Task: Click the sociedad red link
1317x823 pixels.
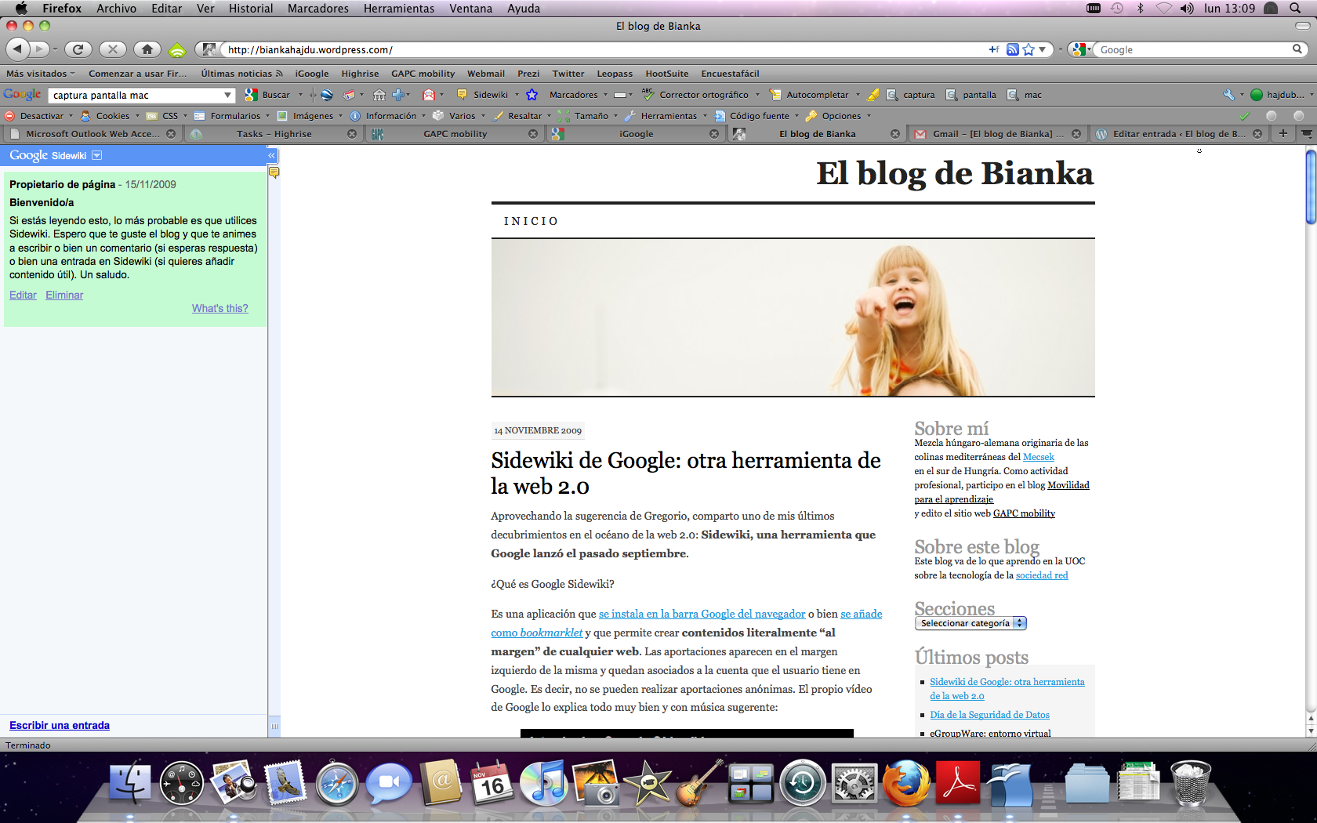Action: point(1042,575)
